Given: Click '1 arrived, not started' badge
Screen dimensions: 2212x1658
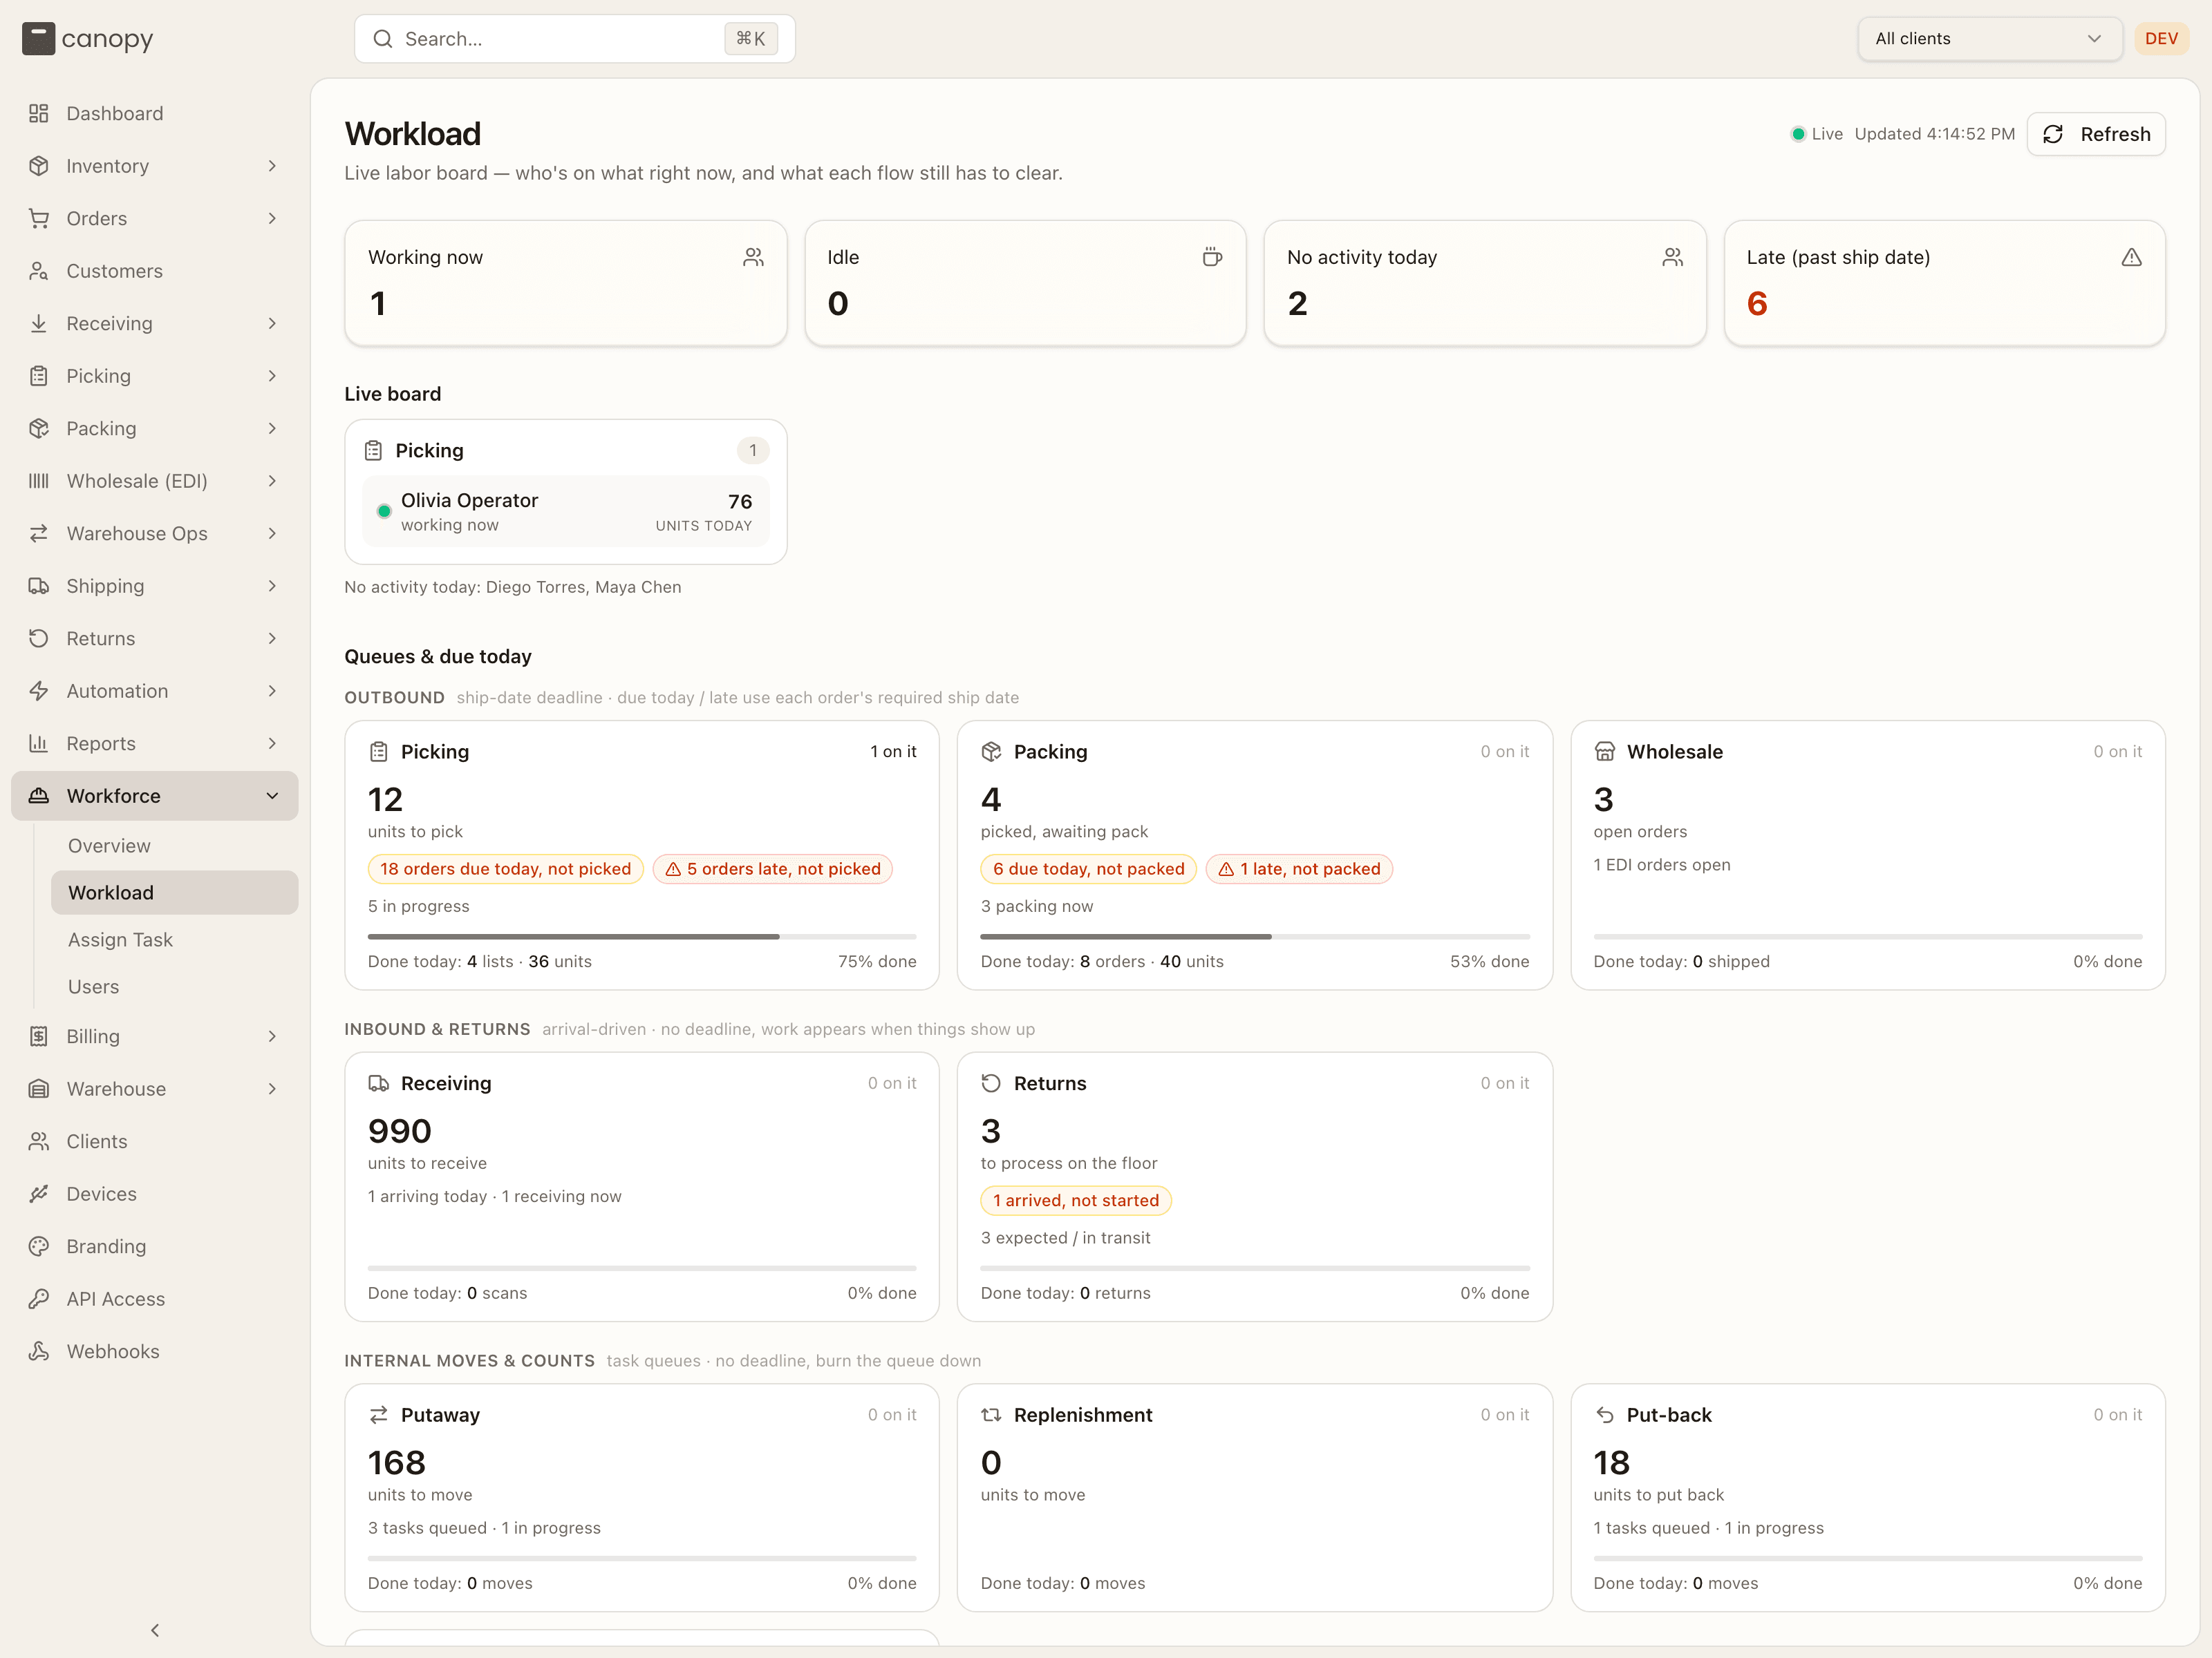Looking at the screenshot, I should click(1076, 1200).
